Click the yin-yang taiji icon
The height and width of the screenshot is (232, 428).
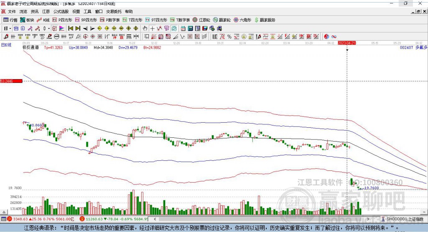pos(326,37)
